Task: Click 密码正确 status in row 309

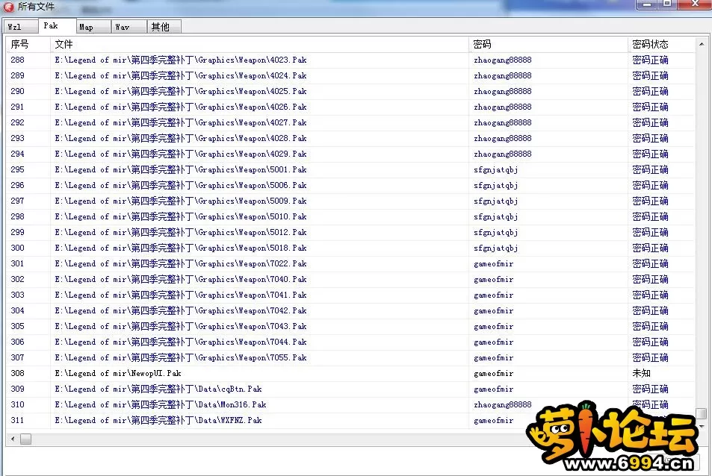Action: coord(650,389)
